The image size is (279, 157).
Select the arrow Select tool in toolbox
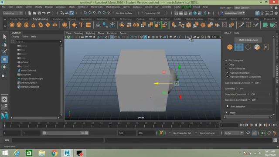coord(5,37)
